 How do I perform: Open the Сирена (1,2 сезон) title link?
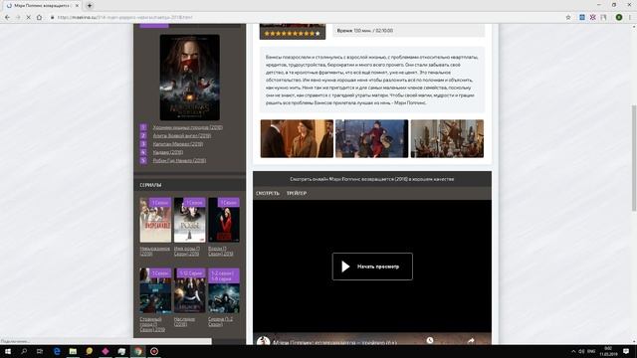pyautogui.click(x=221, y=322)
